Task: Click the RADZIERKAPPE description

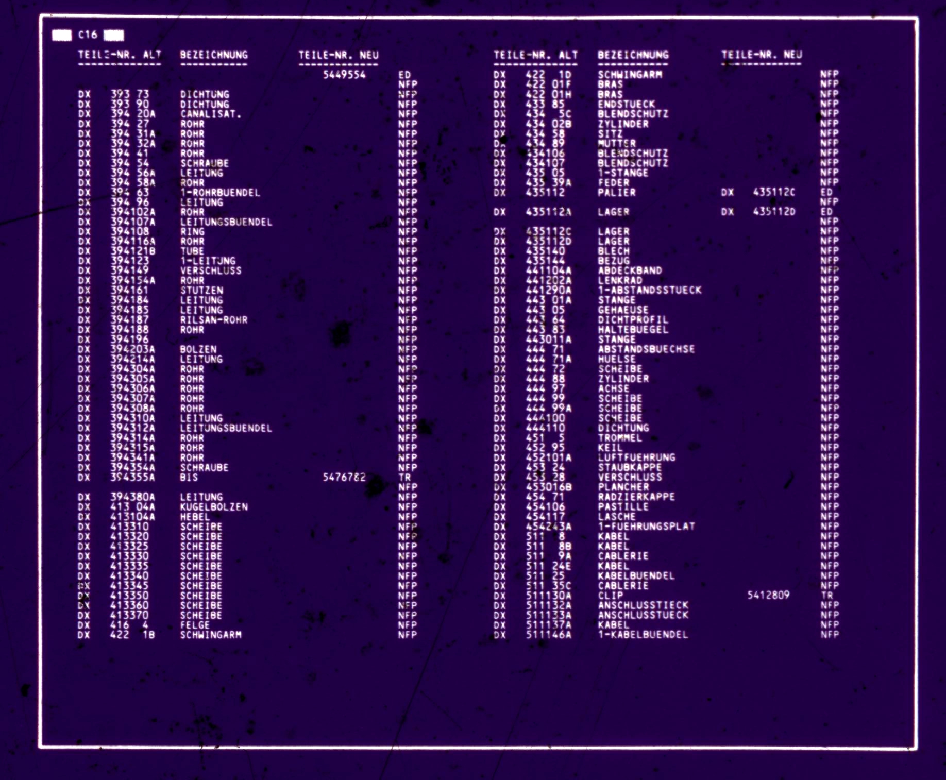Action: click(x=636, y=497)
